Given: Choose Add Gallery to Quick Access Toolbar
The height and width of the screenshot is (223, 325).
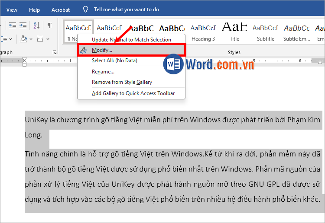Looking at the screenshot, I should click(x=131, y=93).
